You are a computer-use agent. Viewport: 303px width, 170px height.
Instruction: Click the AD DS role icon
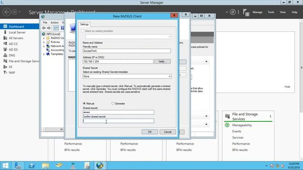tap(5, 50)
